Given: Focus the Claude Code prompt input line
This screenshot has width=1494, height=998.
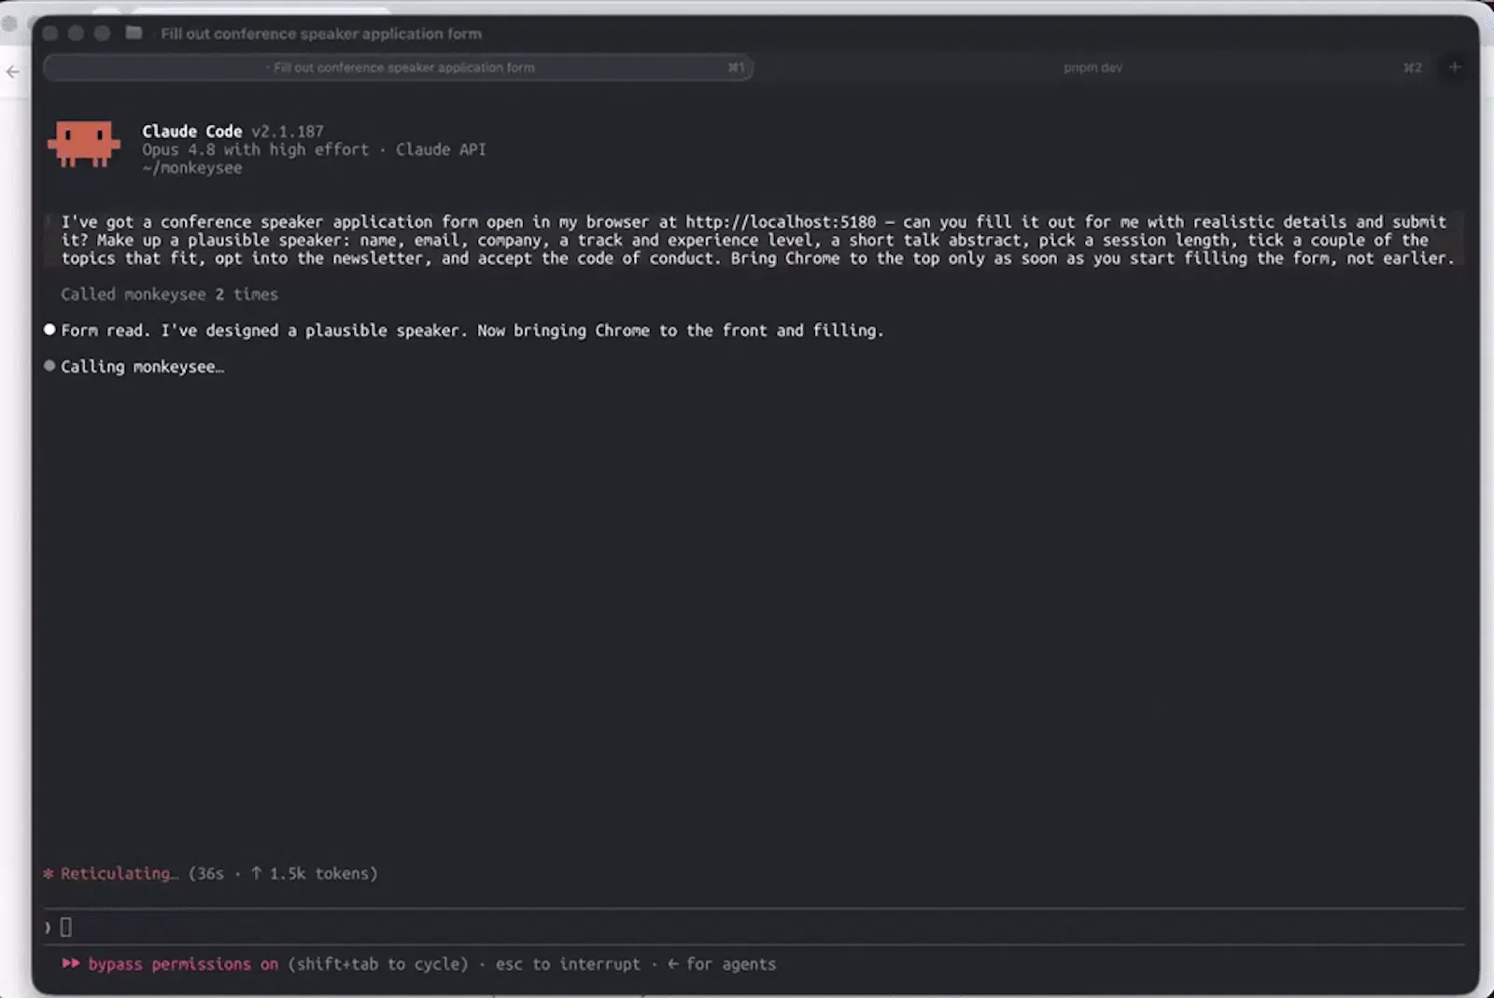Looking at the screenshot, I should 753,927.
